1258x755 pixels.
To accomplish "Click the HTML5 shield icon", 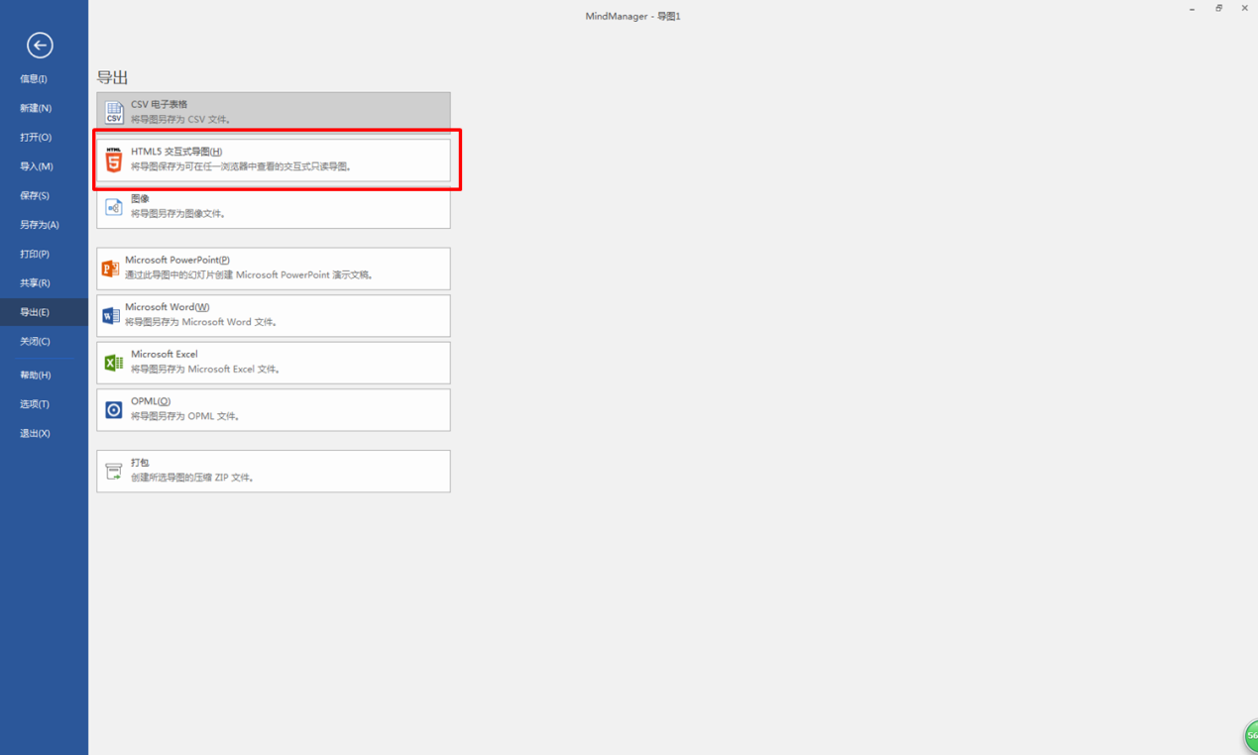I will coord(114,160).
